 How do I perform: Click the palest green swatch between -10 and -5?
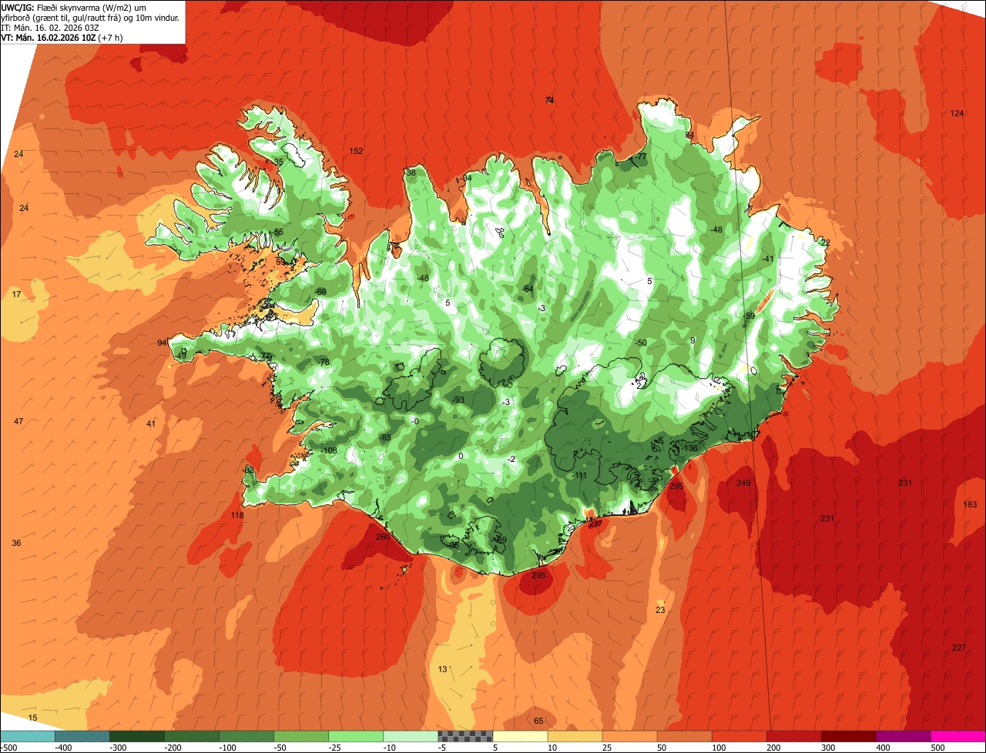pyautogui.click(x=411, y=736)
